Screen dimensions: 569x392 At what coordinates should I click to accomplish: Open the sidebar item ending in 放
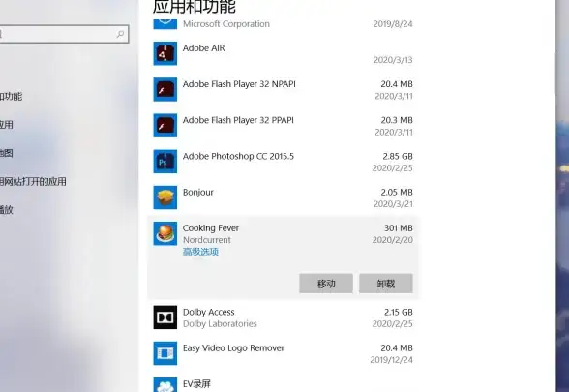click(x=7, y=210)
